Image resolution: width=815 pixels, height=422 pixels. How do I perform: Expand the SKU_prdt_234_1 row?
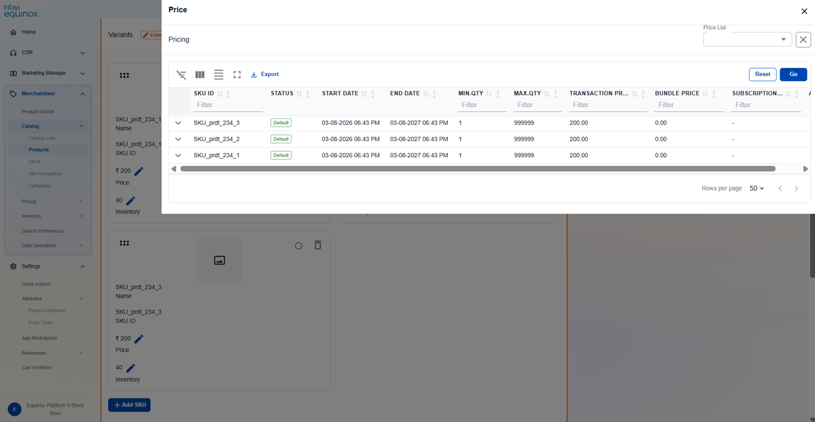178,155
